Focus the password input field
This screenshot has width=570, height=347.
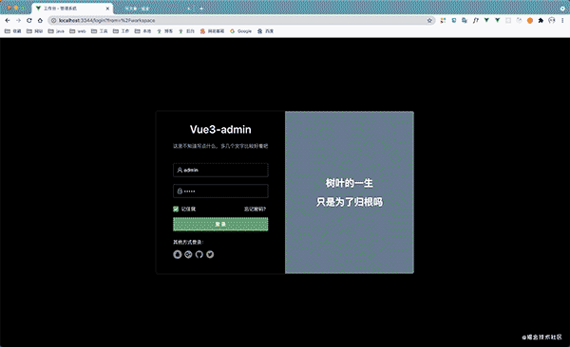tap(220, 191)
